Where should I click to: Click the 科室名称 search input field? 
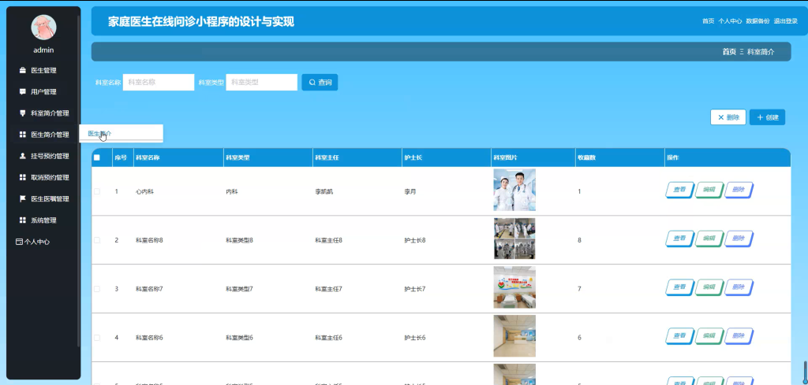pyautogui.click(x=158, y=82)
